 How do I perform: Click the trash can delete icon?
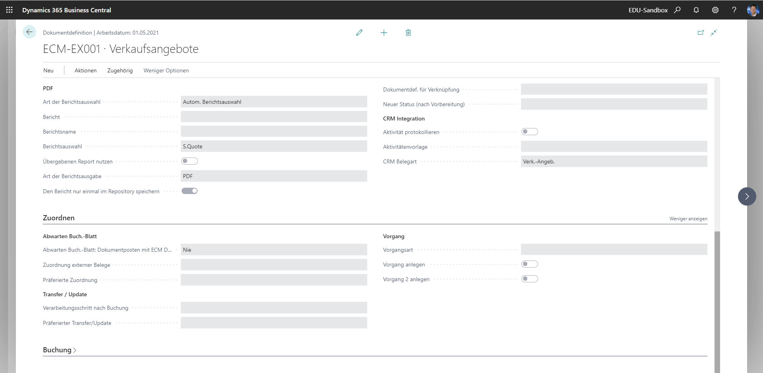(x=408, y=33)
